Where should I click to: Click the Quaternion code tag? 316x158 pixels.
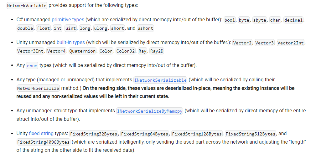coord(82,51)
